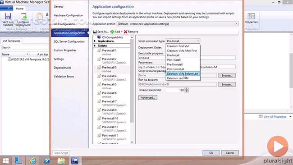The height and width of the screenshot is (165, 293).
Task: Click View Script button
Action: point(61,153)
